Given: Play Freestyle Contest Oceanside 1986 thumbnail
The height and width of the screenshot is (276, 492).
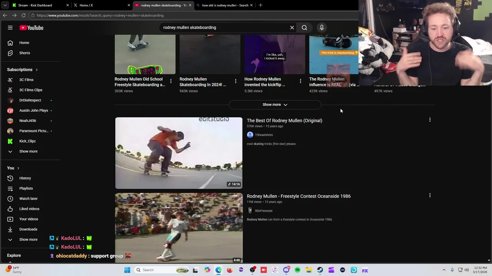Looking at the screenshot, I should click(179, 228).
